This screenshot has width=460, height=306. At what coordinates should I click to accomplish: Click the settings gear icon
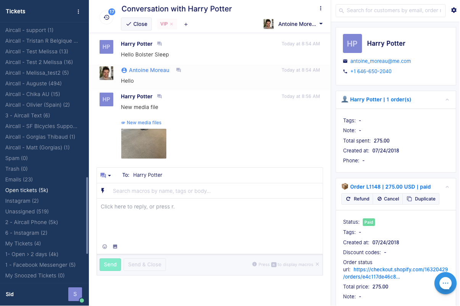click(454, 10)
